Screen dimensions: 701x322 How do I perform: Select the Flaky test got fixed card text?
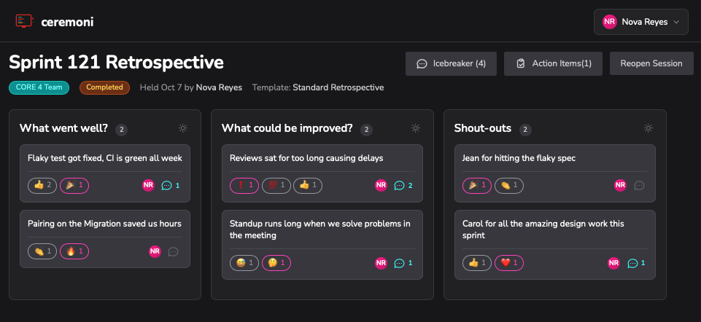coord(105,158)
